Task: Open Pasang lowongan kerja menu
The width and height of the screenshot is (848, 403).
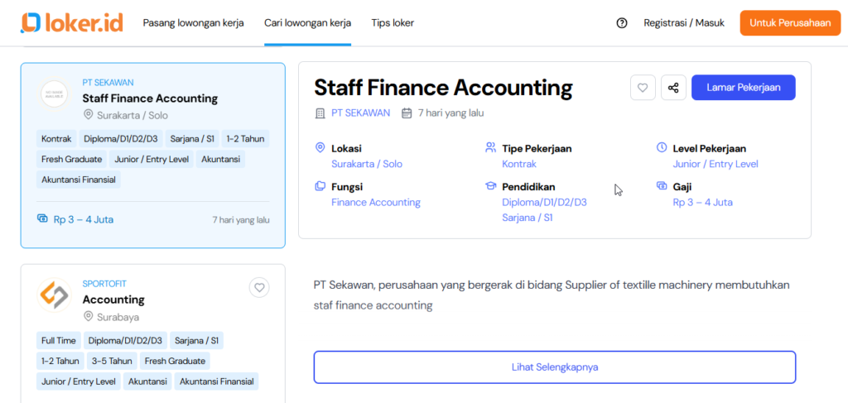Action: [x=193, y=23]
